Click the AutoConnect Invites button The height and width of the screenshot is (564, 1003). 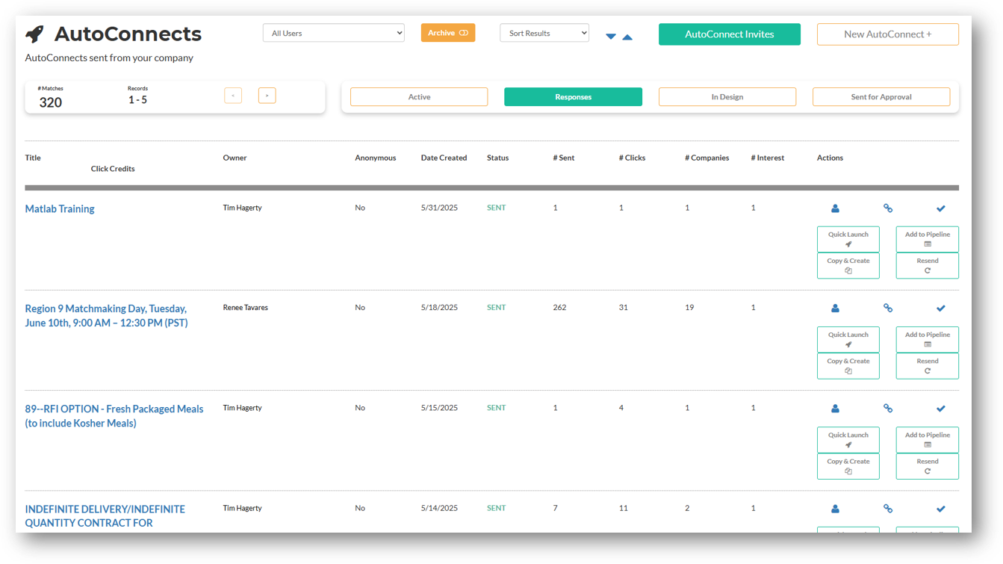pos(730,34)
